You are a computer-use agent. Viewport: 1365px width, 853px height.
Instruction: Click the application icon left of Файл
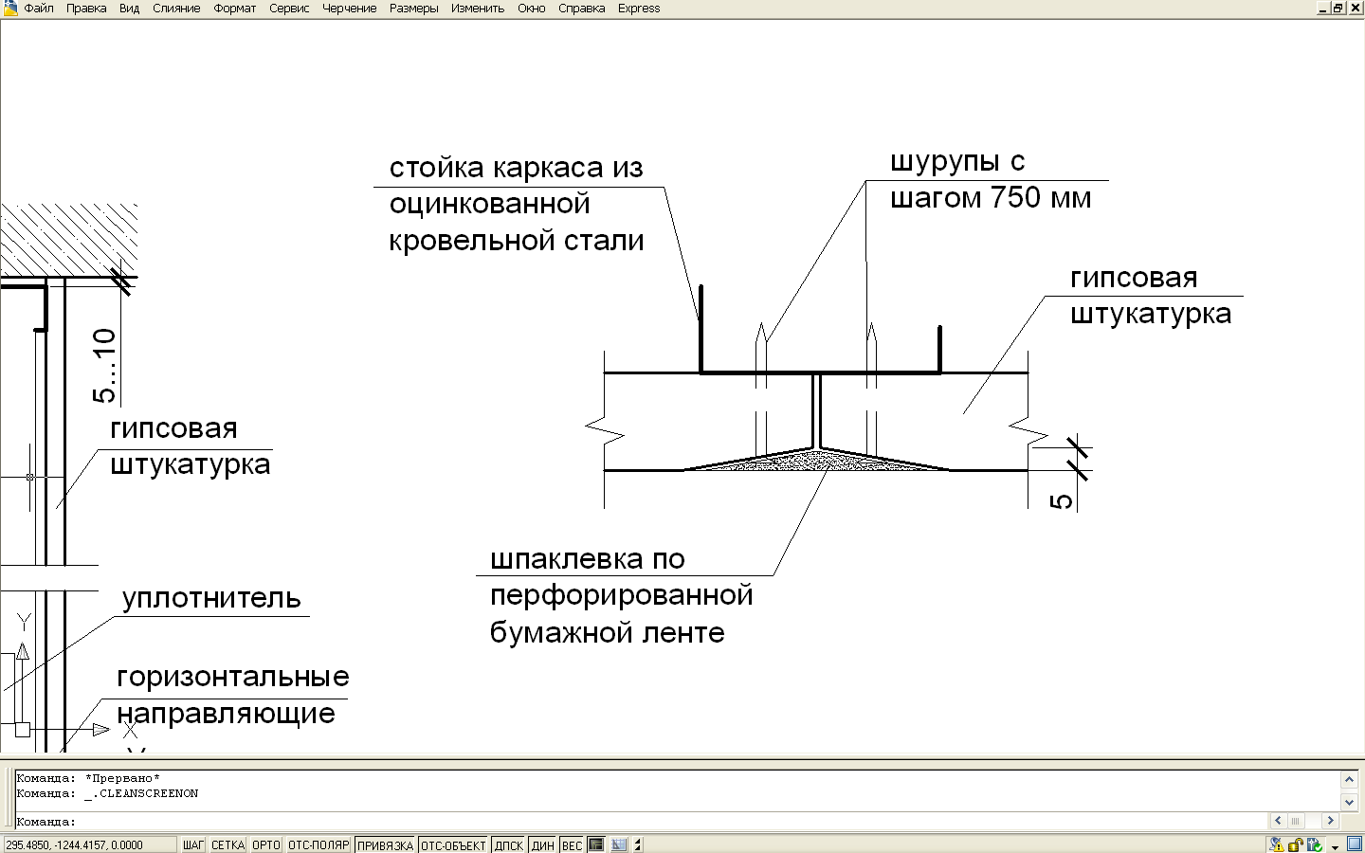pyautogui.click(x=9, y=9)
